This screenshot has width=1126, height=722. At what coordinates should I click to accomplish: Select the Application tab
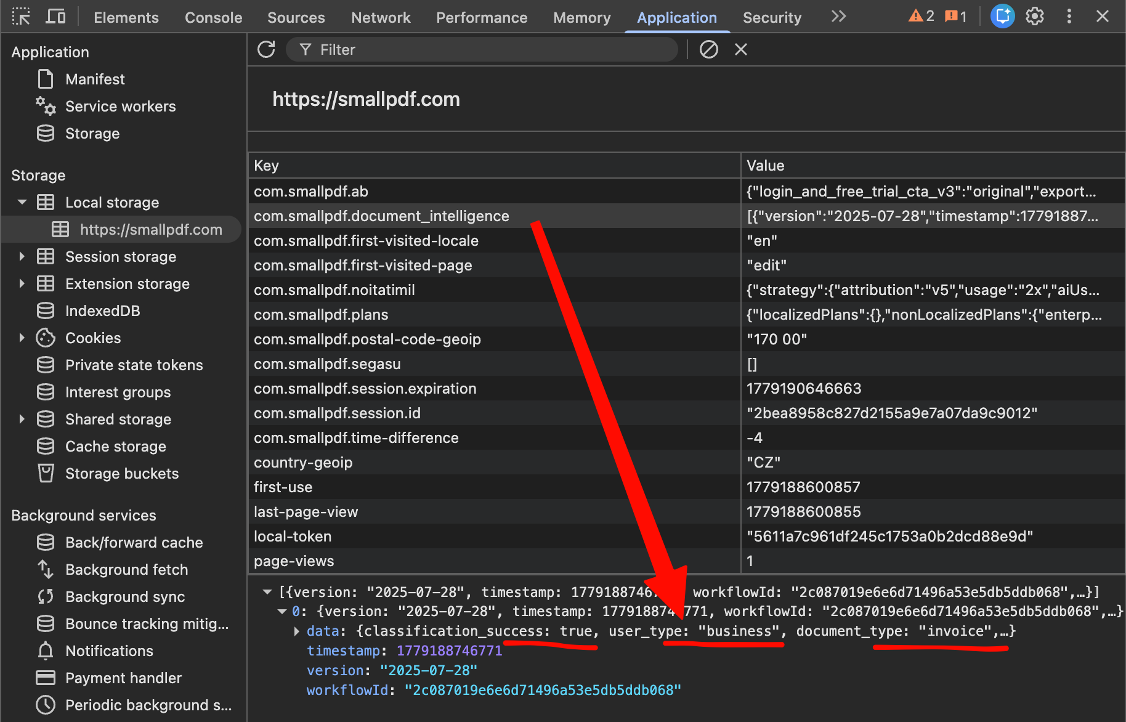677,17
